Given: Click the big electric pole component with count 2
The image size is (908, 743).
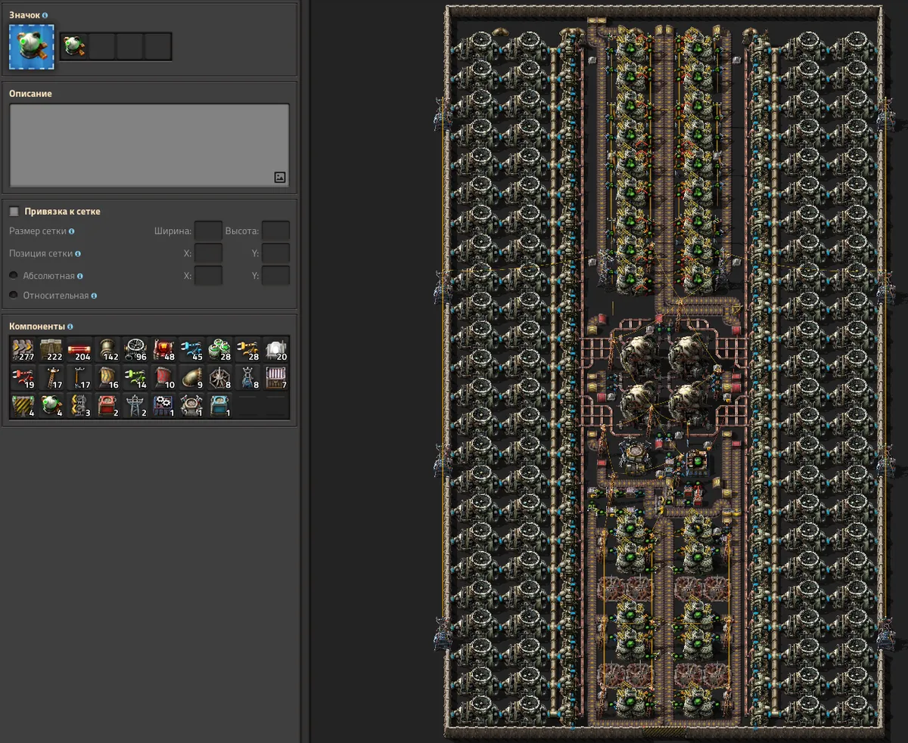Looking at the screenshot, I should coord(135,406).
